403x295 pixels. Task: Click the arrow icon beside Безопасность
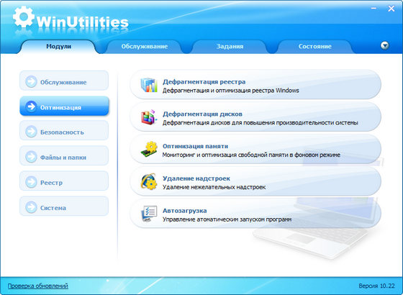click(x=31, y=132)
